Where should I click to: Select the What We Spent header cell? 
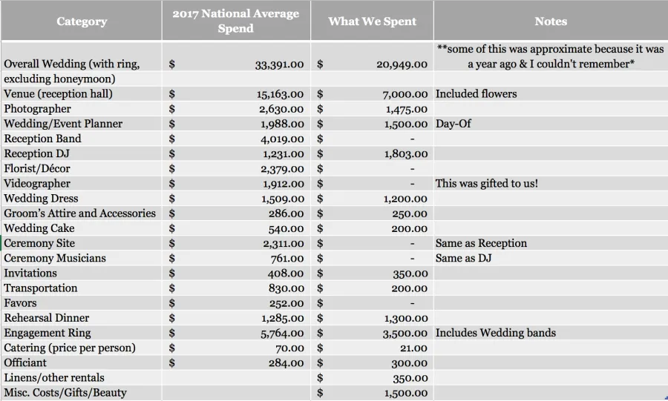point(372,21)
